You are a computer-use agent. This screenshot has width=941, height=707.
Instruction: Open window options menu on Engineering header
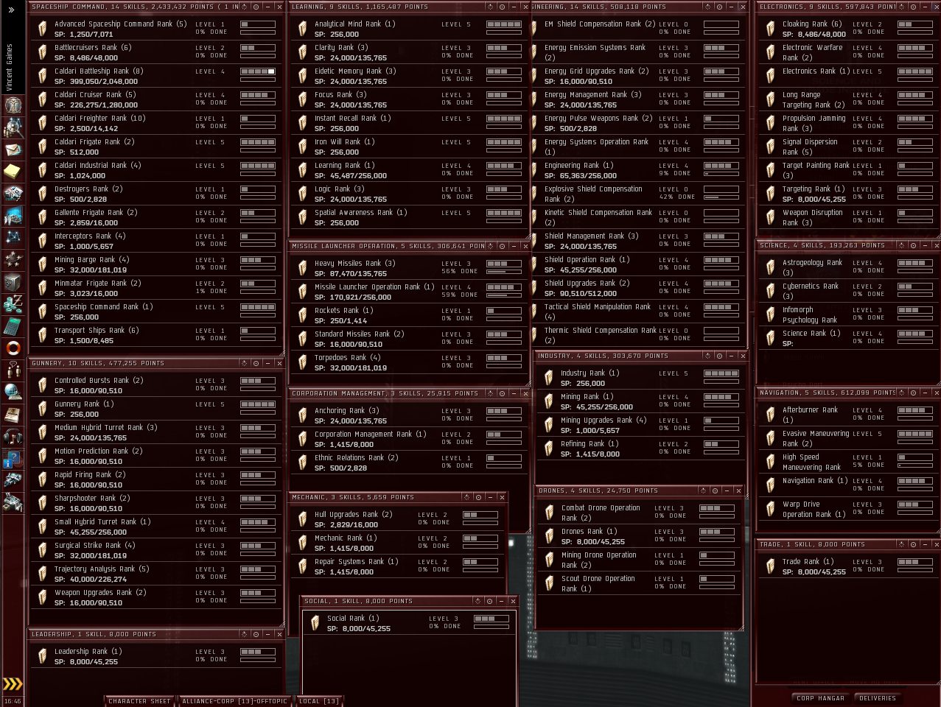coord(707,7)
